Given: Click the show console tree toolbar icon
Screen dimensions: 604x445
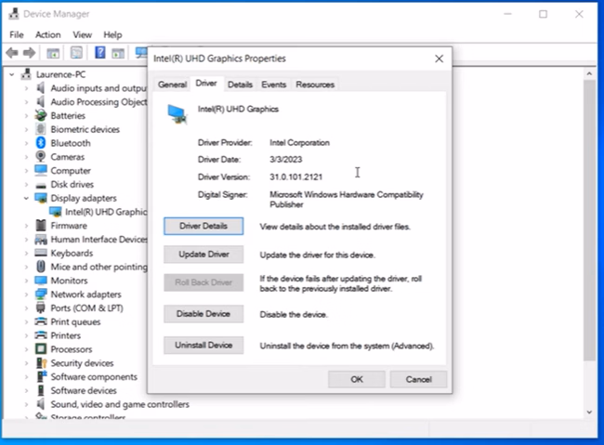Looking at the screenshot, I should 53,53.
